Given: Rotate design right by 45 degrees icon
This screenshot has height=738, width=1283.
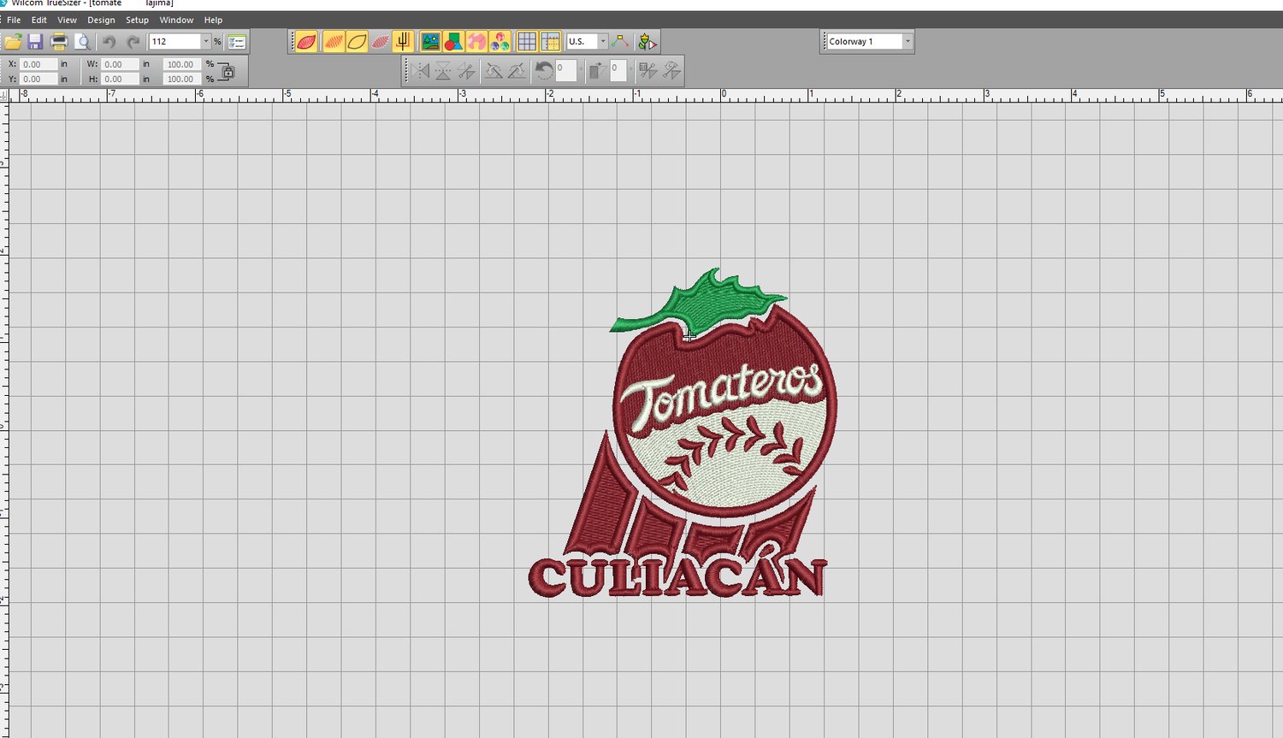Looking at the screenshot, I should 517,71.
